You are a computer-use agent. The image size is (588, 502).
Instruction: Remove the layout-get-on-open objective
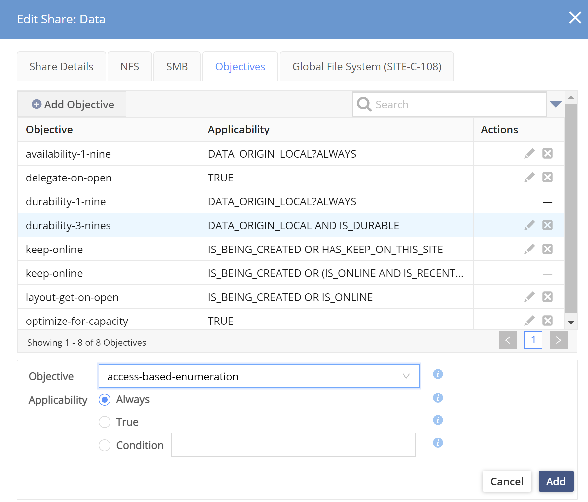coord(548,297)
